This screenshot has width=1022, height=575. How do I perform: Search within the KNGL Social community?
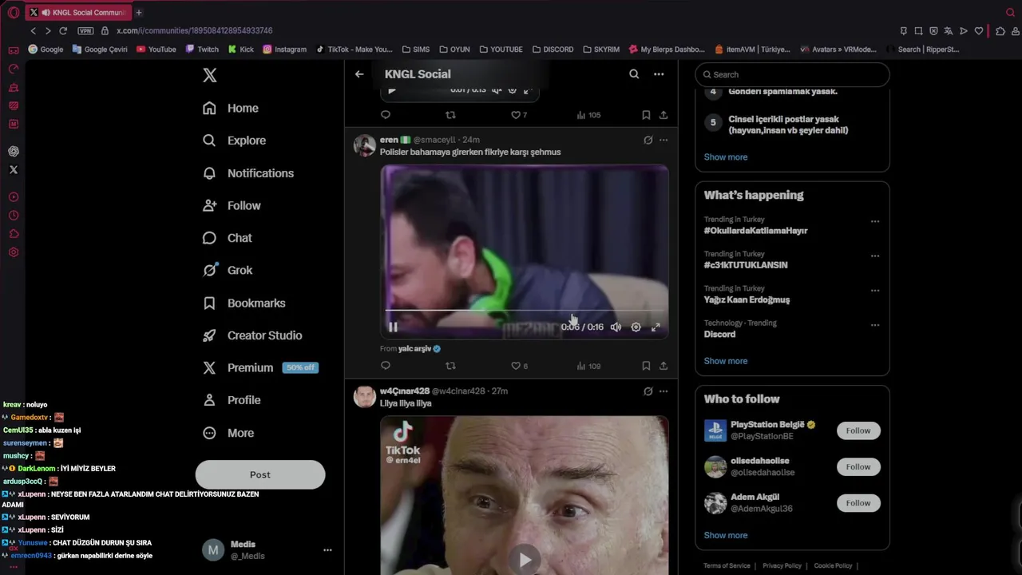[x=634, y=74]
